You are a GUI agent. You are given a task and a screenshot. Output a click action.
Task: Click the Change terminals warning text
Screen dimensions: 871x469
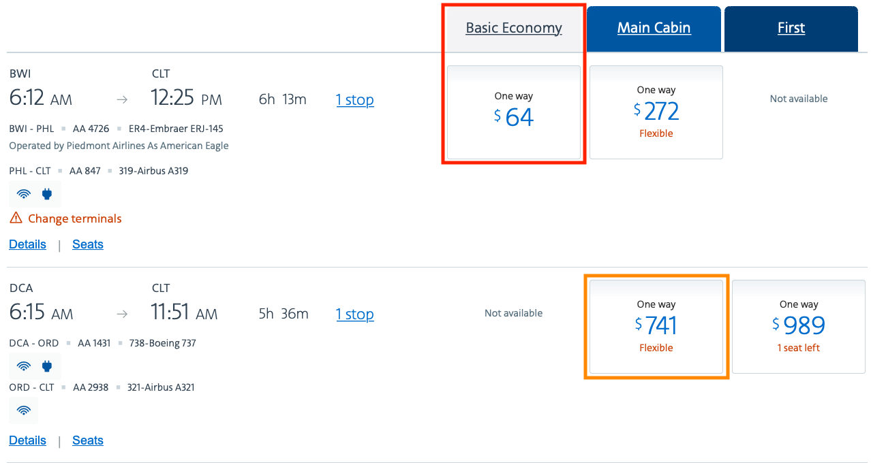point(75,219)
